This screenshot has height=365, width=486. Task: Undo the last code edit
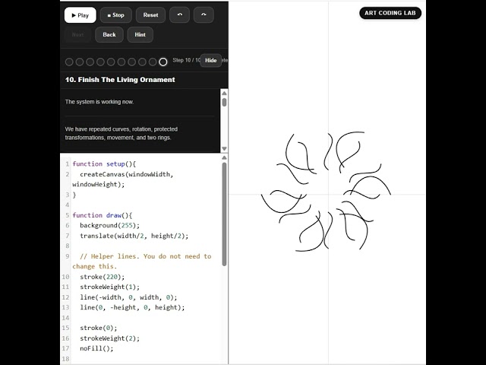[x=179, y=15]
